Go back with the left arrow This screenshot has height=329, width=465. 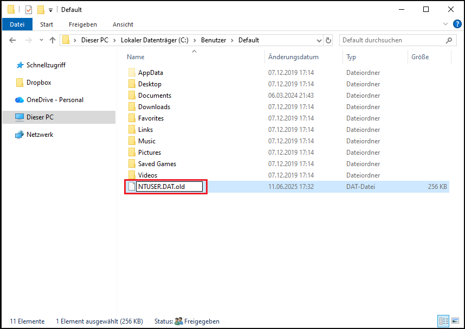tap(12, 40)
